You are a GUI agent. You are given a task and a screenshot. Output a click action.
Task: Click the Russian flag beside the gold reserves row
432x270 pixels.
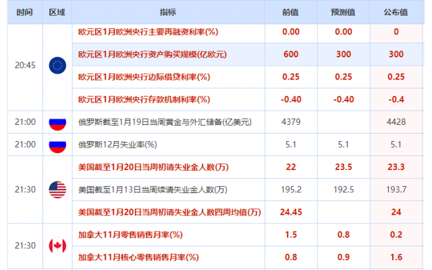[x=57, y=122]
